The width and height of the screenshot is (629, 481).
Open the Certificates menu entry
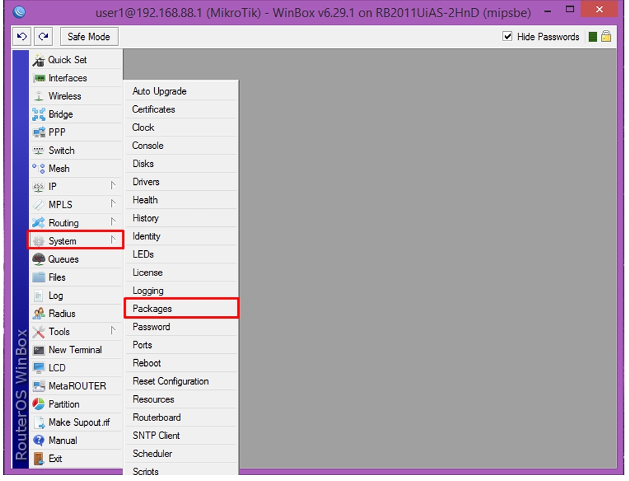182,109
